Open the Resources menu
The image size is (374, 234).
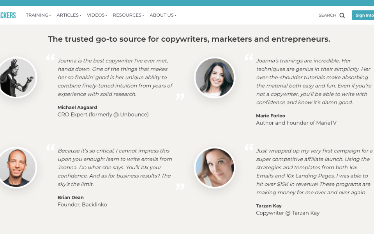[128, 15]
